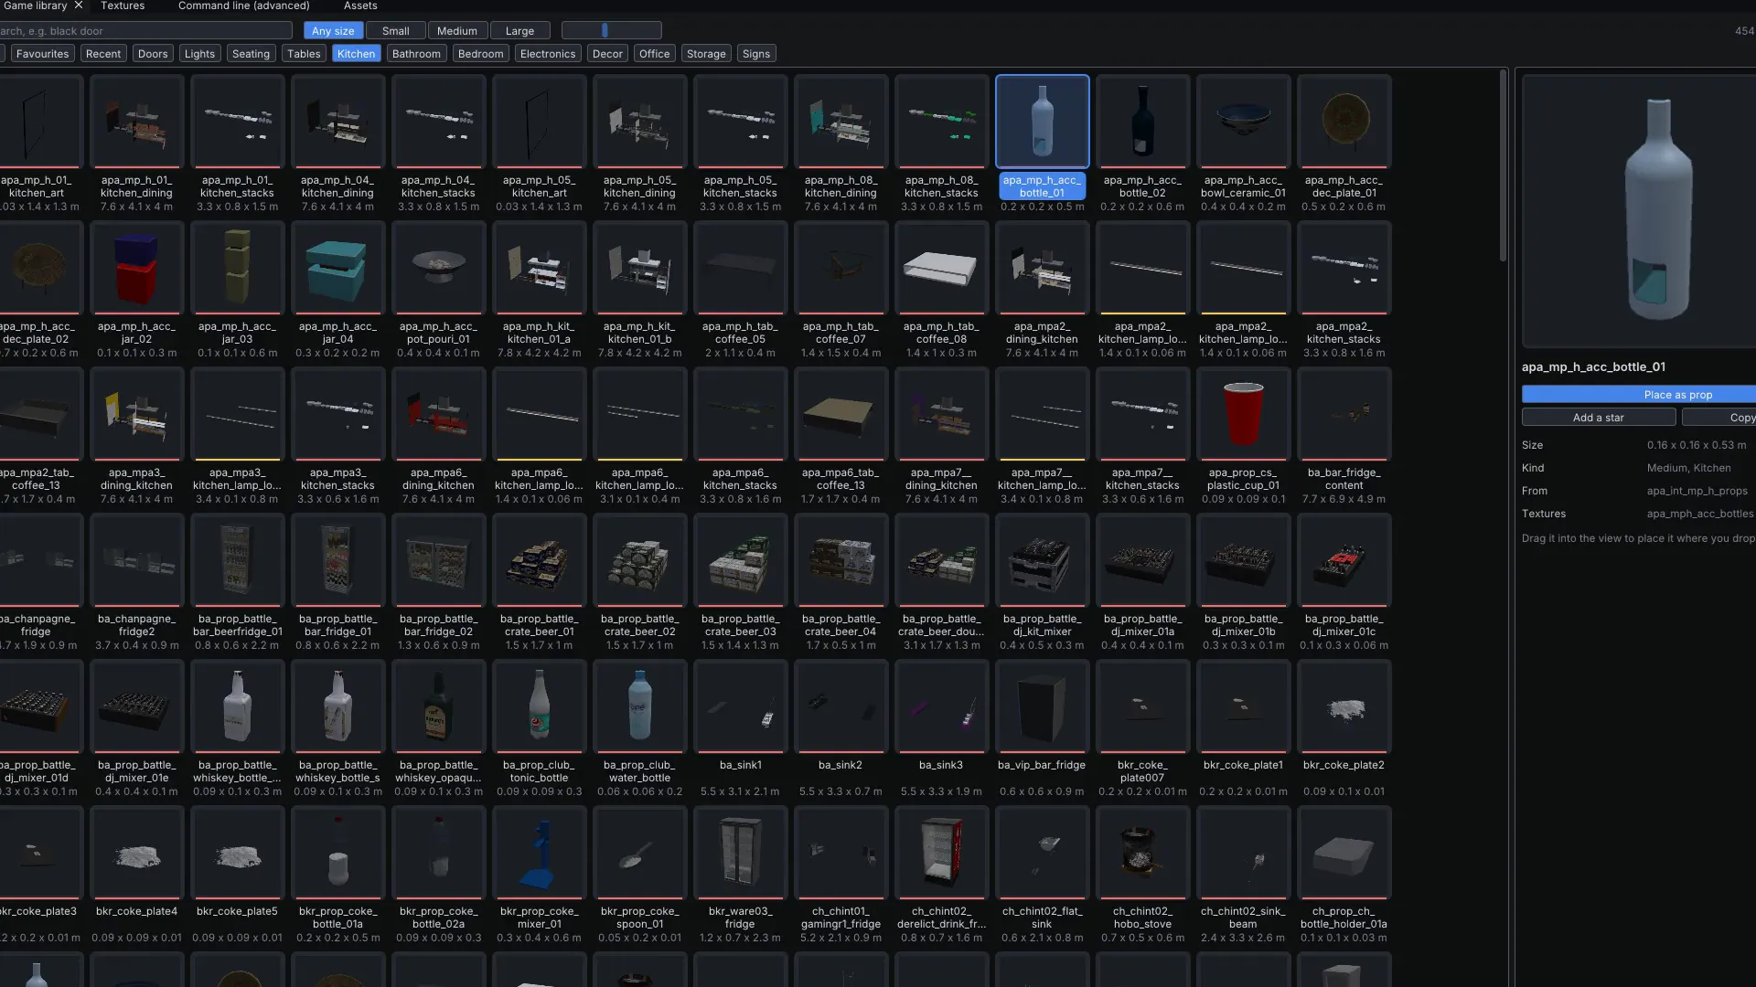
Task: Filter props by Medium size
Action: pyautogui.click(x=456, y=30)
